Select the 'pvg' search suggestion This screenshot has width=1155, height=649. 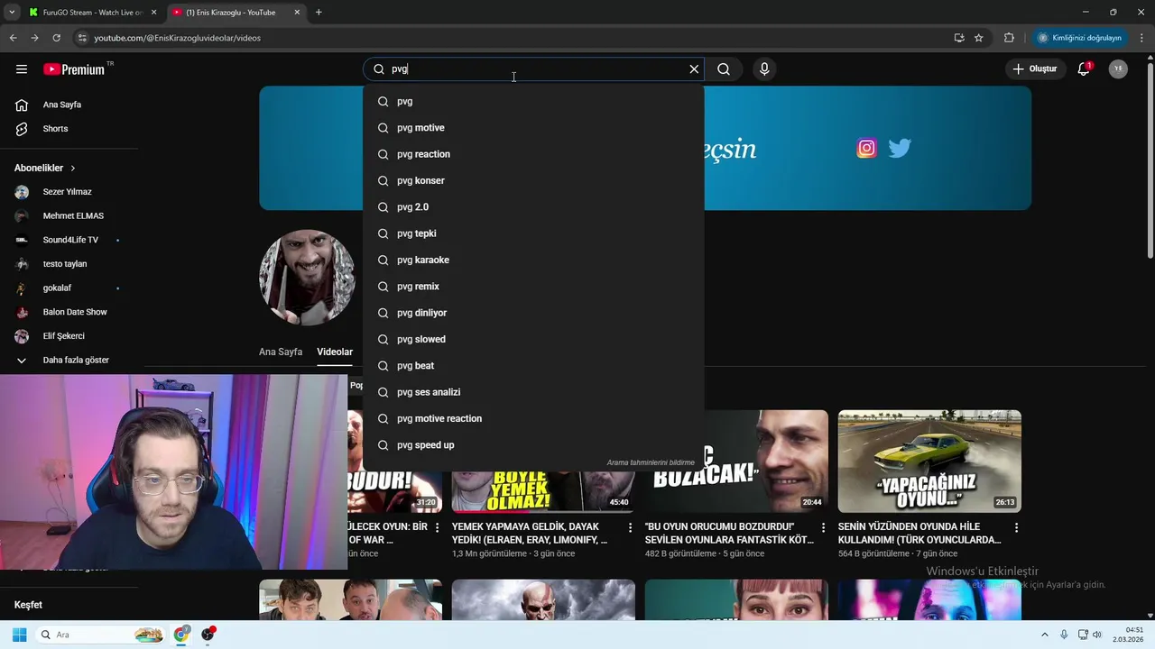click(x=533, y=102)
